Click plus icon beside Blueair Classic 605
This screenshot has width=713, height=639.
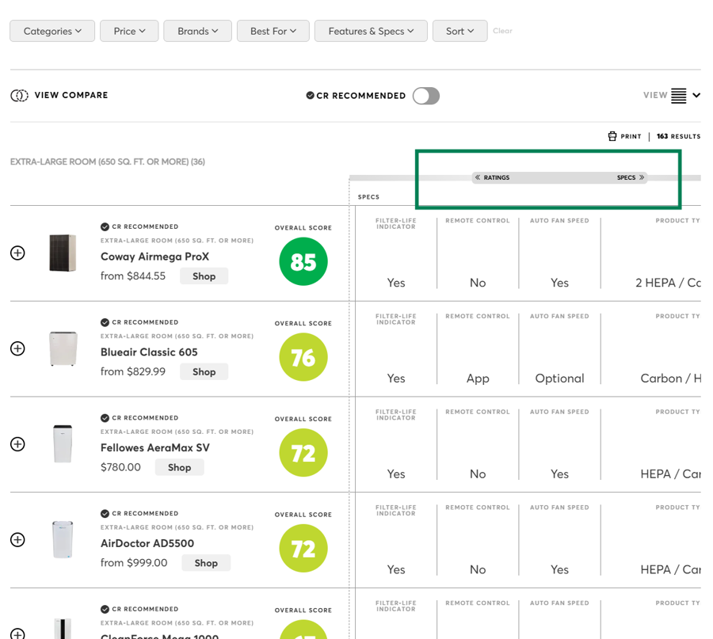pos(17,349)
